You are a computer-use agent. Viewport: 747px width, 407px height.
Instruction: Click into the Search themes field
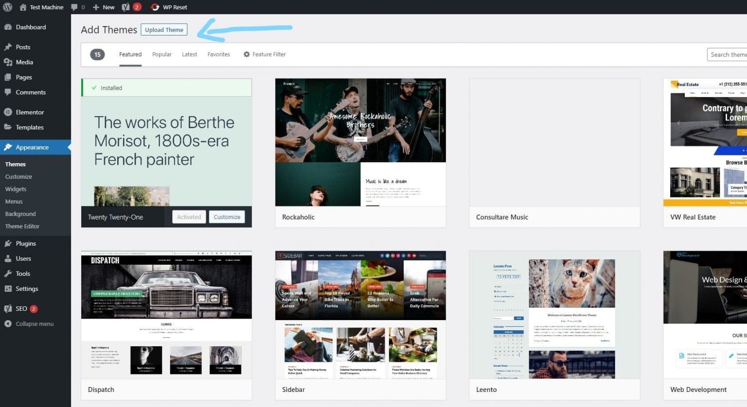click(x=727, y=54)
